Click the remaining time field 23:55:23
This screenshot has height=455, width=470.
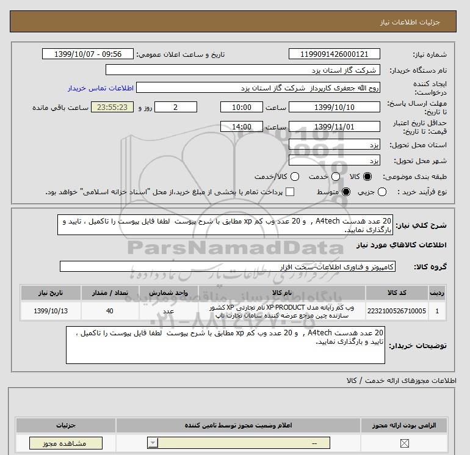pyautogui.click(x=112, y=107)
